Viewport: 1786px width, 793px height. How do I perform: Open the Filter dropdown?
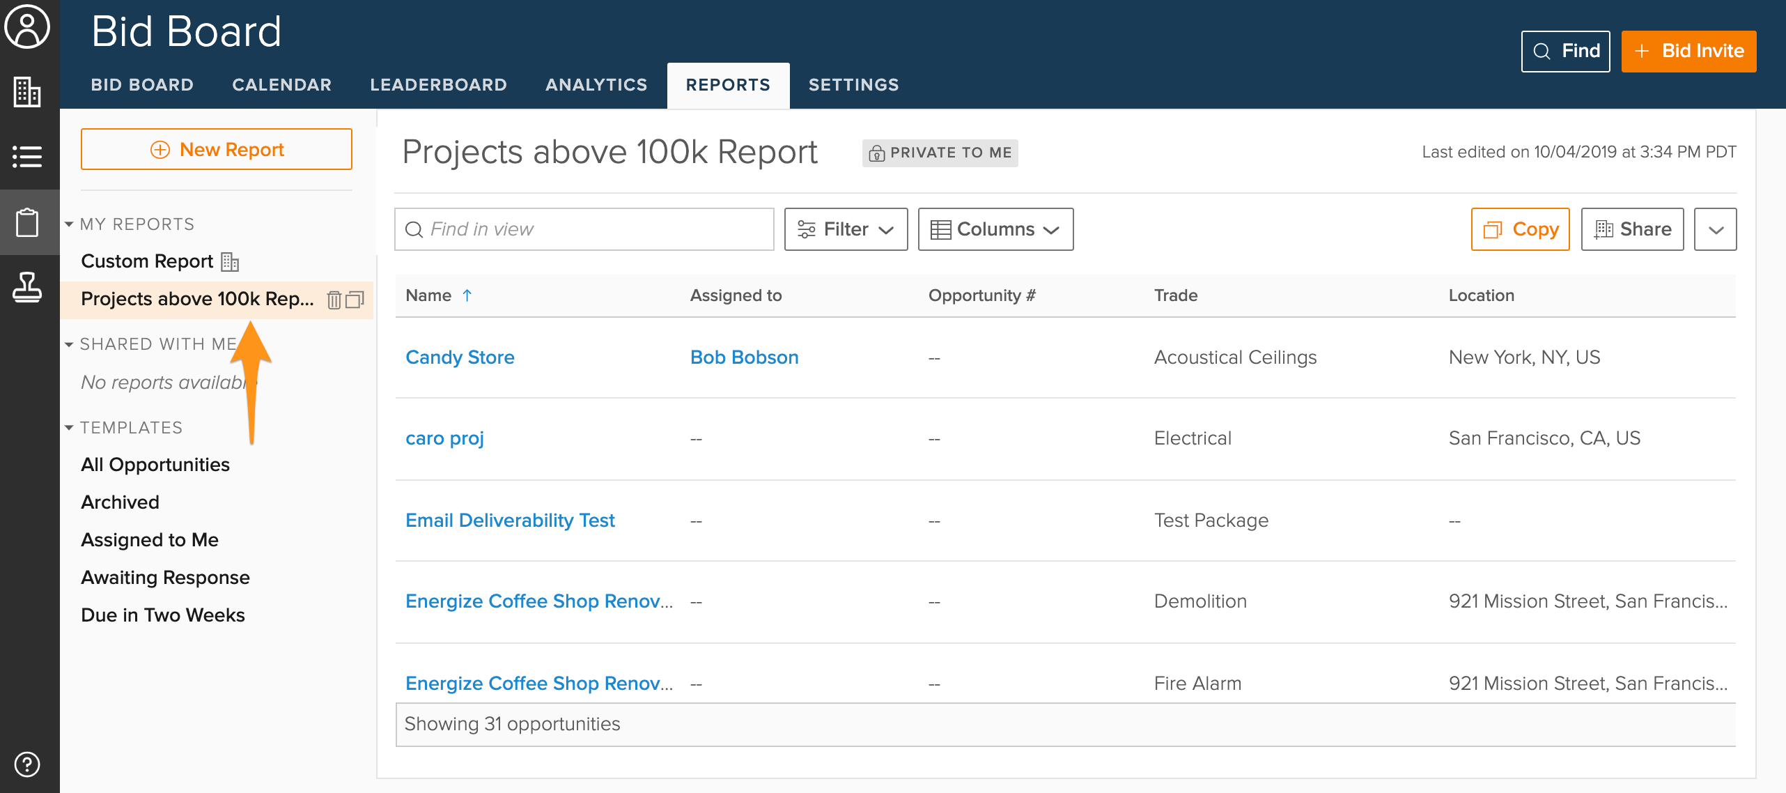coord(846,229)
